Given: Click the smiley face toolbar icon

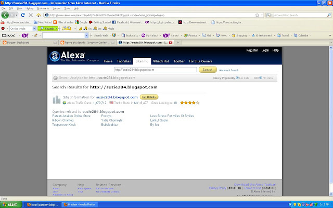Looking at the screenshot, I should (67, 29).
